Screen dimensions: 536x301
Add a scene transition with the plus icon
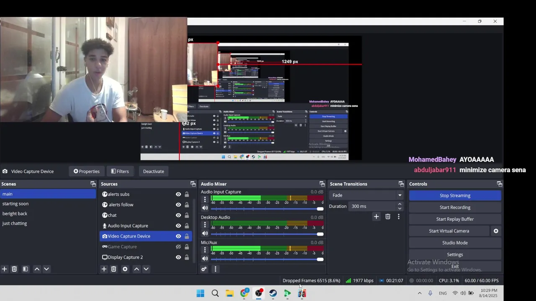click(x=376, y=217)
